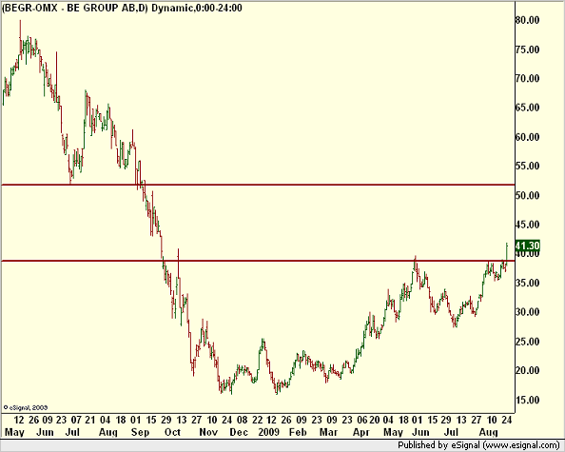Select the red horizontal line near 52.00
The height and width of the screenshot is (452, 565).
click(258, 185)
